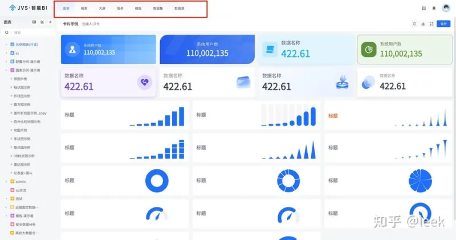Click the download icon next to 设计
Screen dimensions: 456x240
(x=423, y=24)
